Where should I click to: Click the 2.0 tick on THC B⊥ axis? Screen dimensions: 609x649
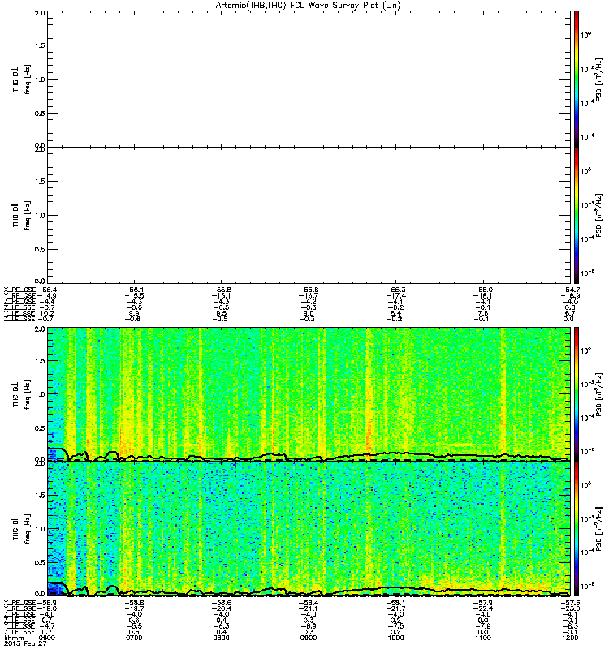40,329
